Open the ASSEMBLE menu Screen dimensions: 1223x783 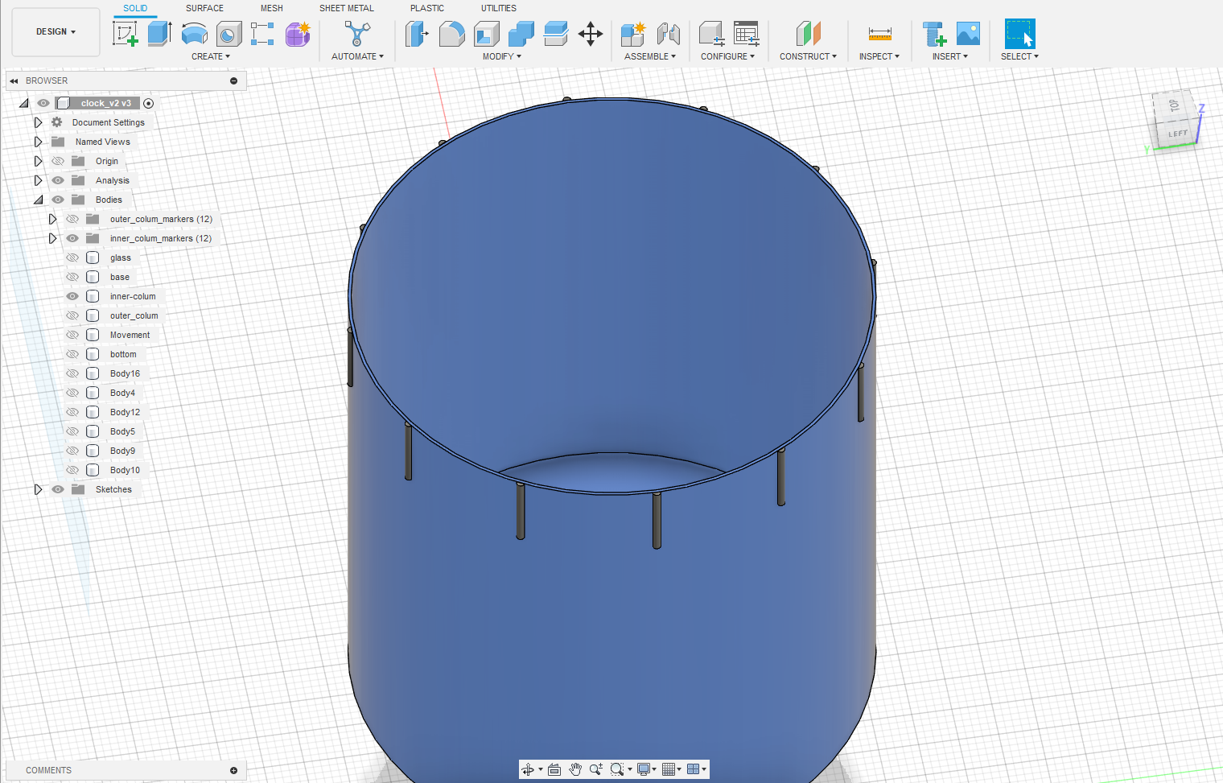click(650, 56)
